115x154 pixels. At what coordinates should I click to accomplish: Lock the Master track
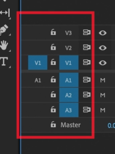[x=53, y=124]
